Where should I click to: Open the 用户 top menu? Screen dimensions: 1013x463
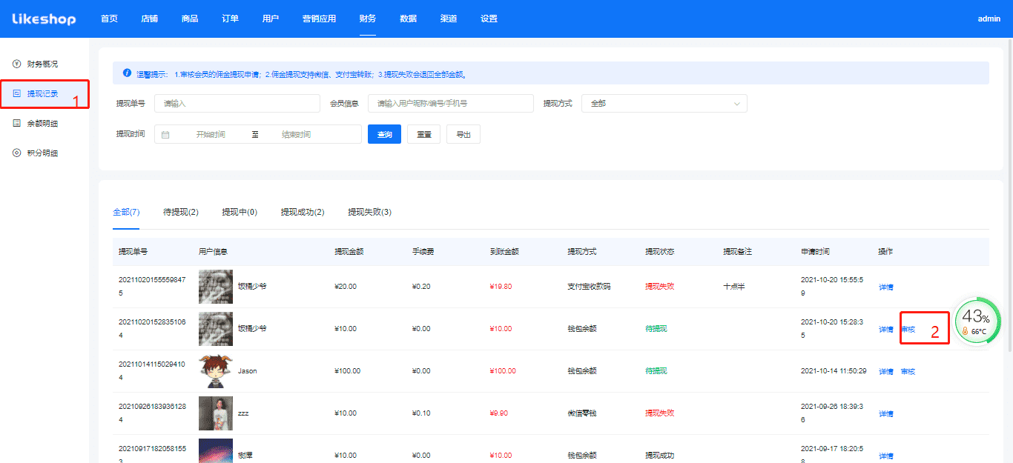pyautogui.click(x=271, y=19)
